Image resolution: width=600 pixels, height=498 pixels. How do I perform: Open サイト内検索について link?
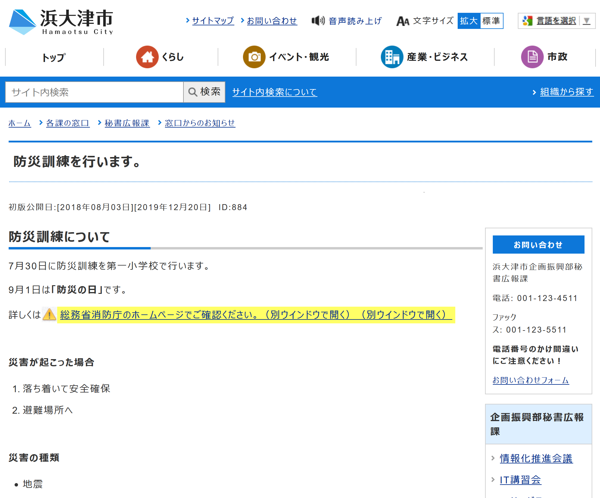(275, 92)
